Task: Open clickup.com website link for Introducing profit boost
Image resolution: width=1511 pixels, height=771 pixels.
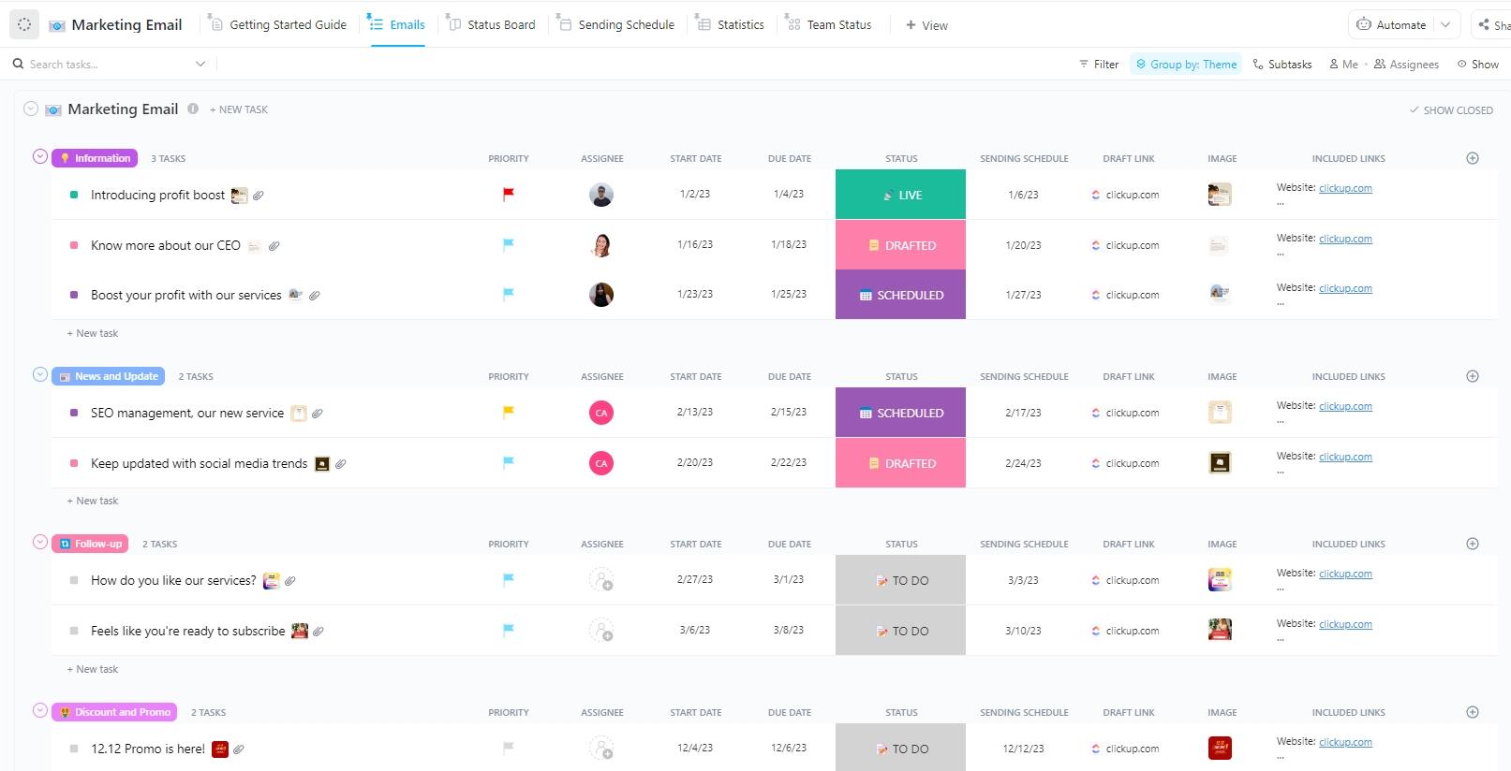Action: (1345, 188)
